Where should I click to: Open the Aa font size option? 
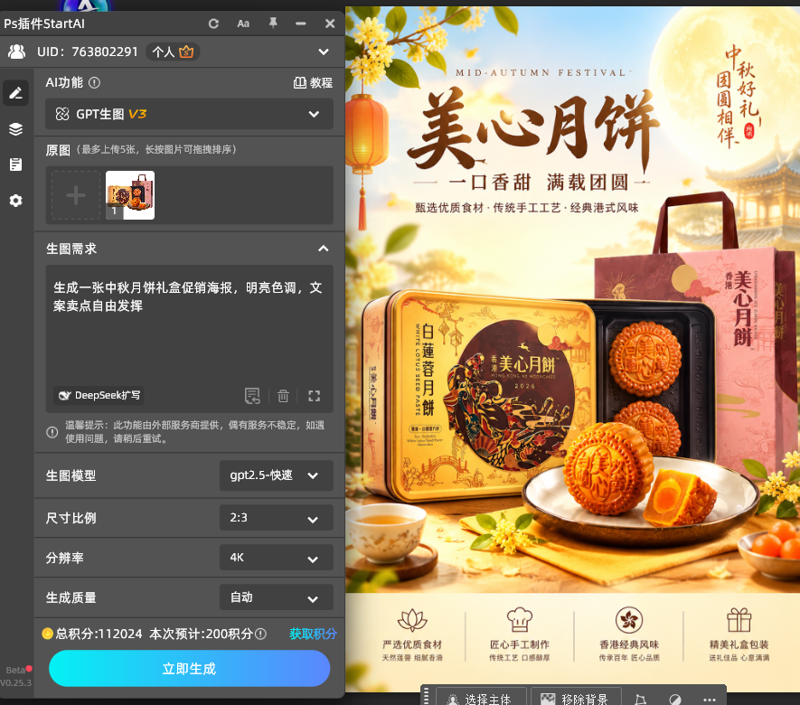point(243,23)
